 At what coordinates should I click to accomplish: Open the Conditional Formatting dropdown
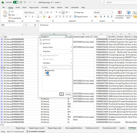[120, 15]
